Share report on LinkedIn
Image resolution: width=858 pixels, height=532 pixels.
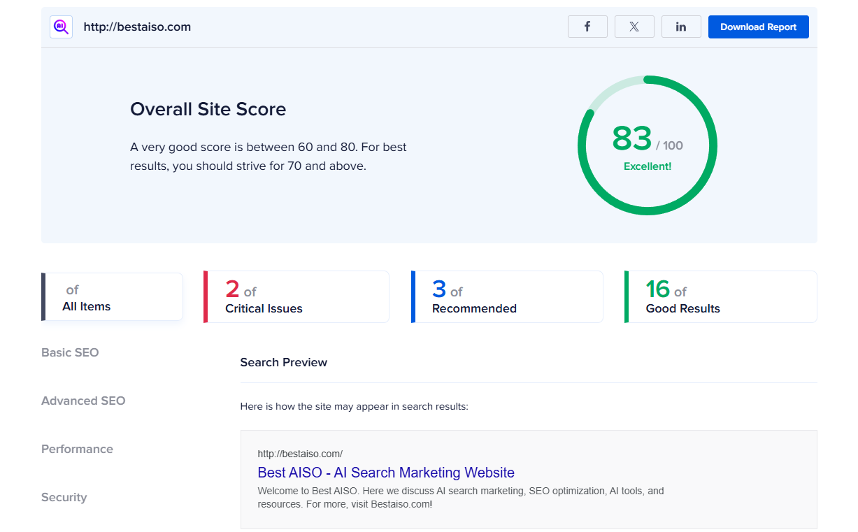681,27
